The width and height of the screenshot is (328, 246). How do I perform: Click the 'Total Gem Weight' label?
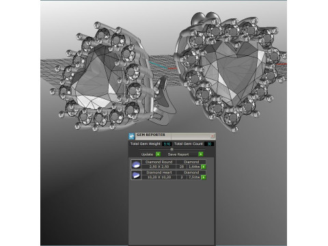(x=146, y=144)
